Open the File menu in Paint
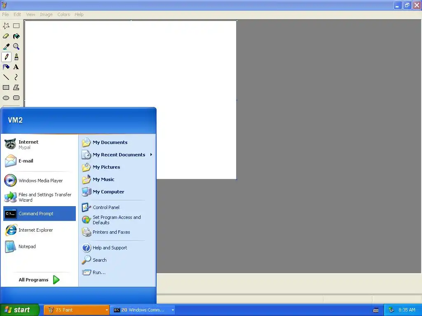Viewport: 422px width, 316px height. tap(5, 14)
